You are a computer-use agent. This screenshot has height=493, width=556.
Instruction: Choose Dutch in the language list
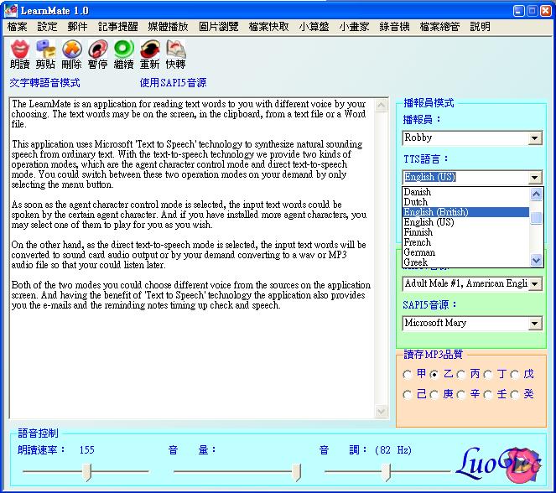[x=466, y=202]
